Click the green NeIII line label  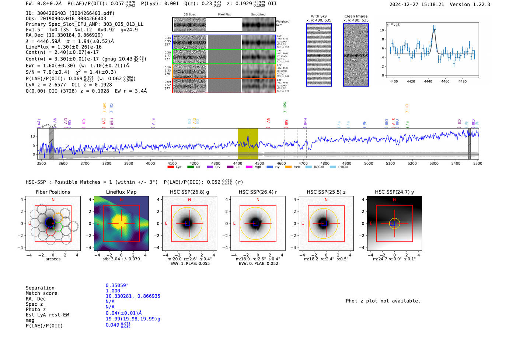(x=285, y=107)
